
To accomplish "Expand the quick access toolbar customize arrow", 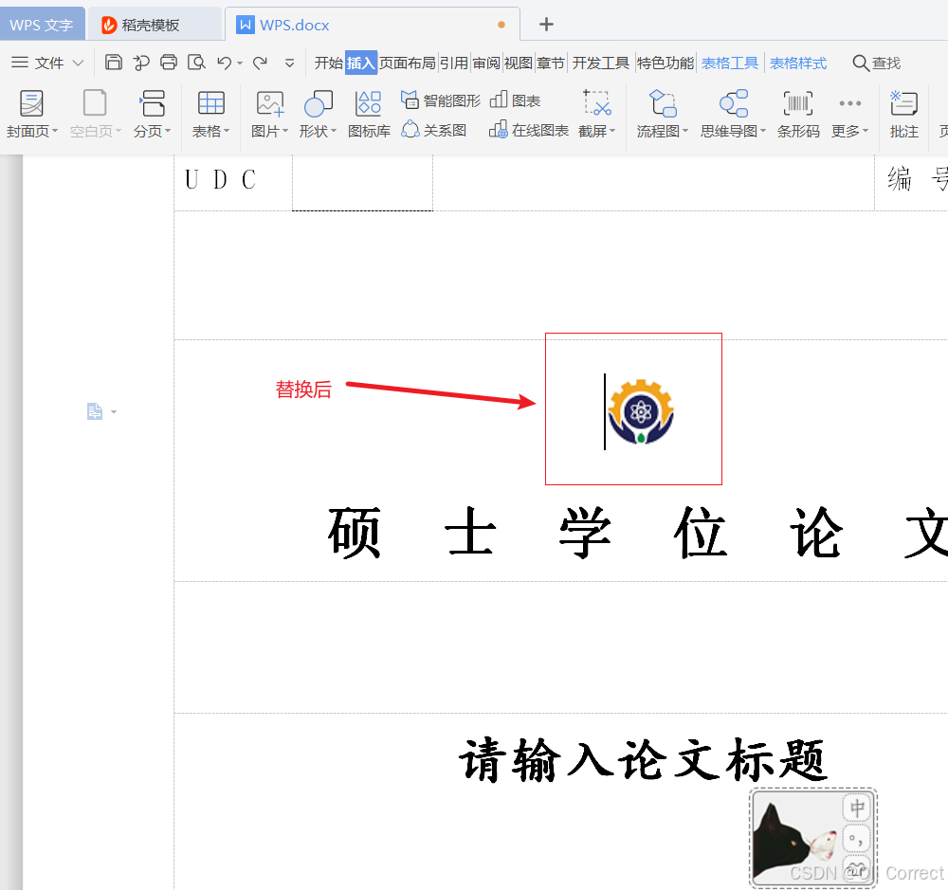I will click(x=289, y=63).
